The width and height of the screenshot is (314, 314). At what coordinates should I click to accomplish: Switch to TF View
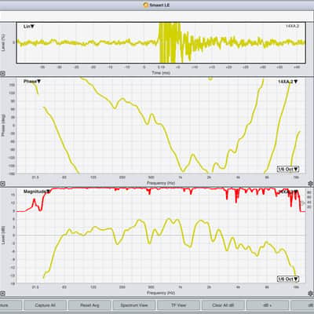[178, 305]
